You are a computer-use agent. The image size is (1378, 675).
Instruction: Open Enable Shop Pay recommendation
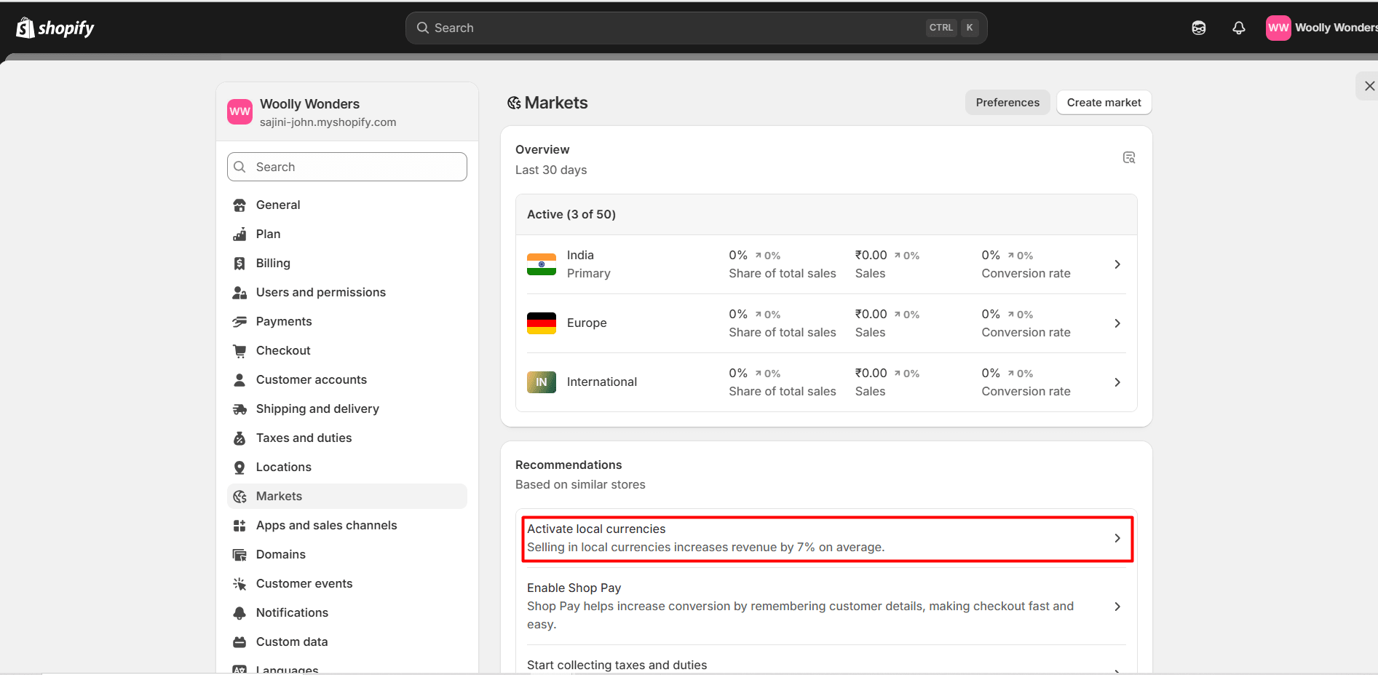(x=826, y=606)
